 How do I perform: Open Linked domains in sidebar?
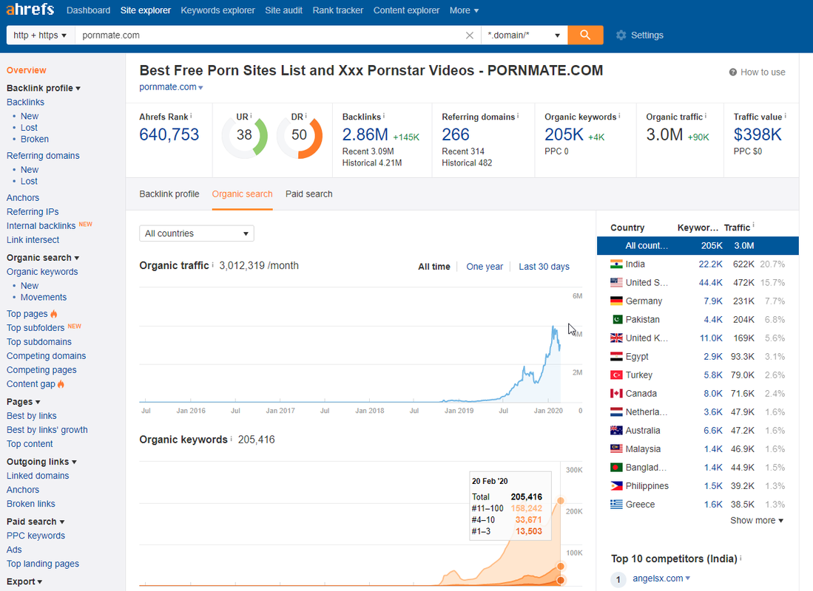[38, 476]
